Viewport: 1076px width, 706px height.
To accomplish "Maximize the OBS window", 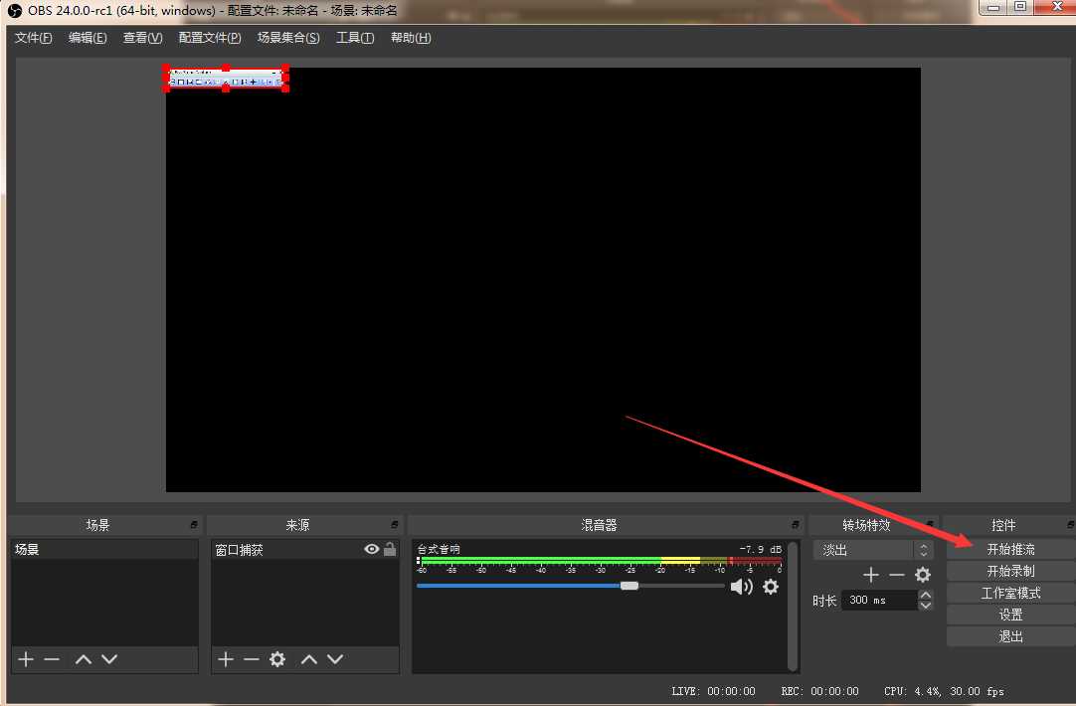I will [1020, 7].
